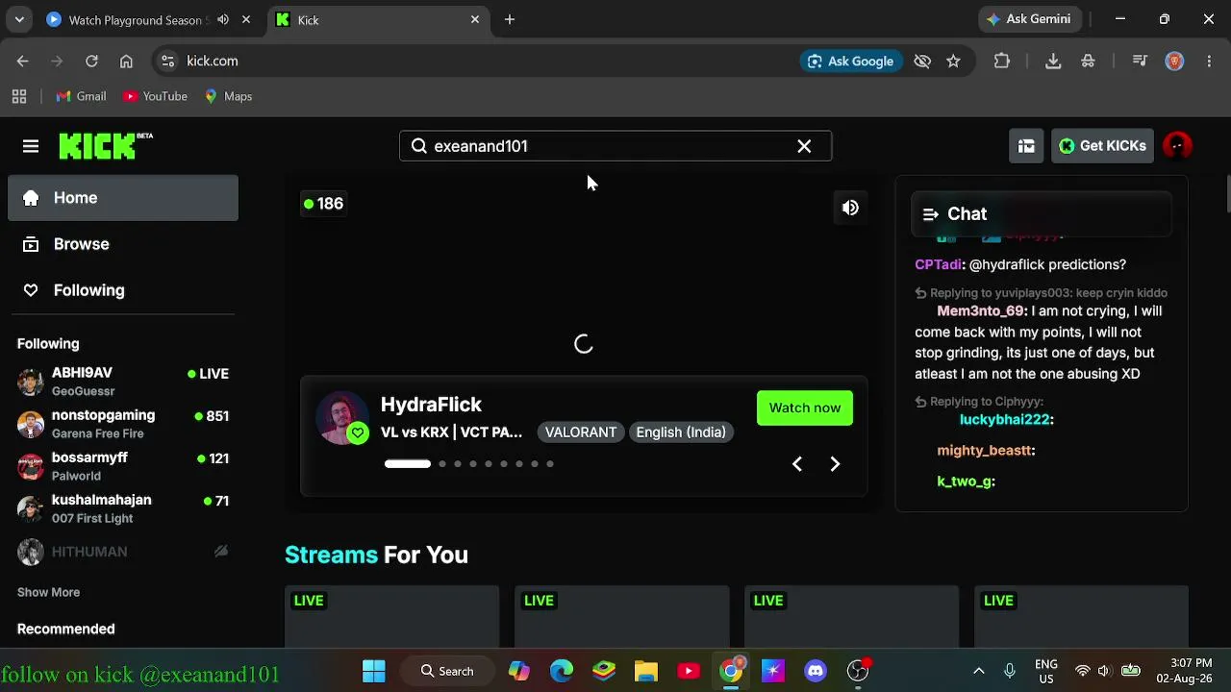The width and height of the screenshot is (1231, 692).
Task: Click the page vertical scrollbar
Action: point(1226,192)
